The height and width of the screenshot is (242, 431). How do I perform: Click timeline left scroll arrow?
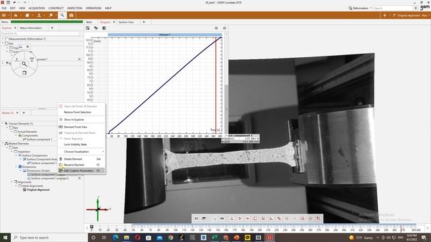click(x=87, y=228)
